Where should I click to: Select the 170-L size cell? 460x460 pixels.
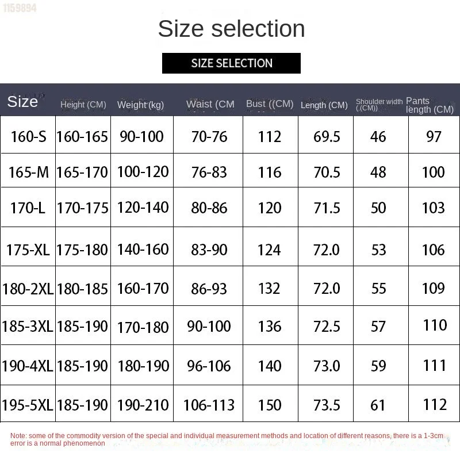click(28, 208)
